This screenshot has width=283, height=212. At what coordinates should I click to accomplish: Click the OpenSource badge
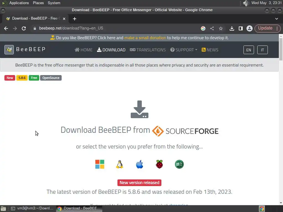coord(51,78)
